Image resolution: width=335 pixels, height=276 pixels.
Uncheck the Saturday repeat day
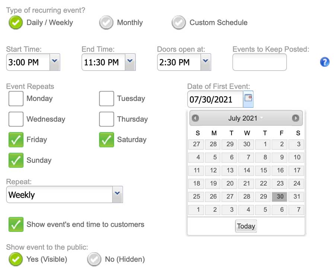(106, 140)
